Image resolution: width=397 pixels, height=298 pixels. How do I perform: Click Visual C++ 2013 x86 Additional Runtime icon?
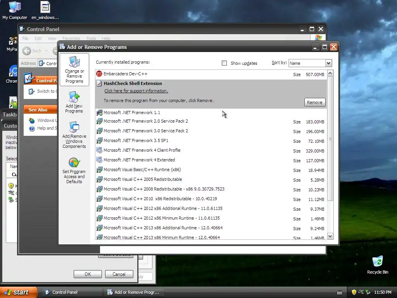coord(99,228)
